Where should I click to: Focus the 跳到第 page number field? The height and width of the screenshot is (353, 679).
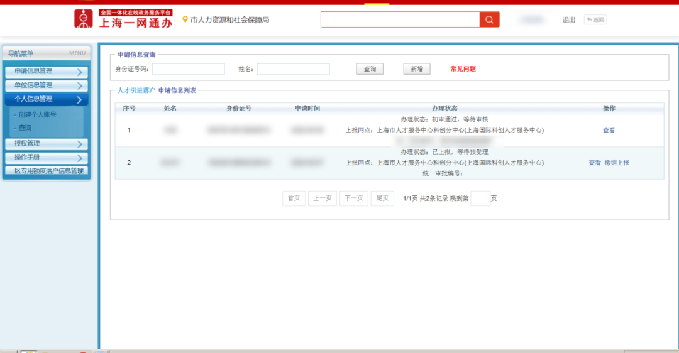point(480,198)
